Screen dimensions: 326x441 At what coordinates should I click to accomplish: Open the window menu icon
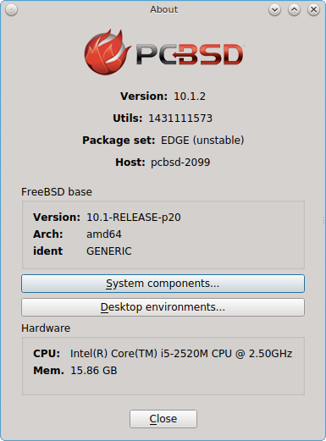[x=11, y=10]
